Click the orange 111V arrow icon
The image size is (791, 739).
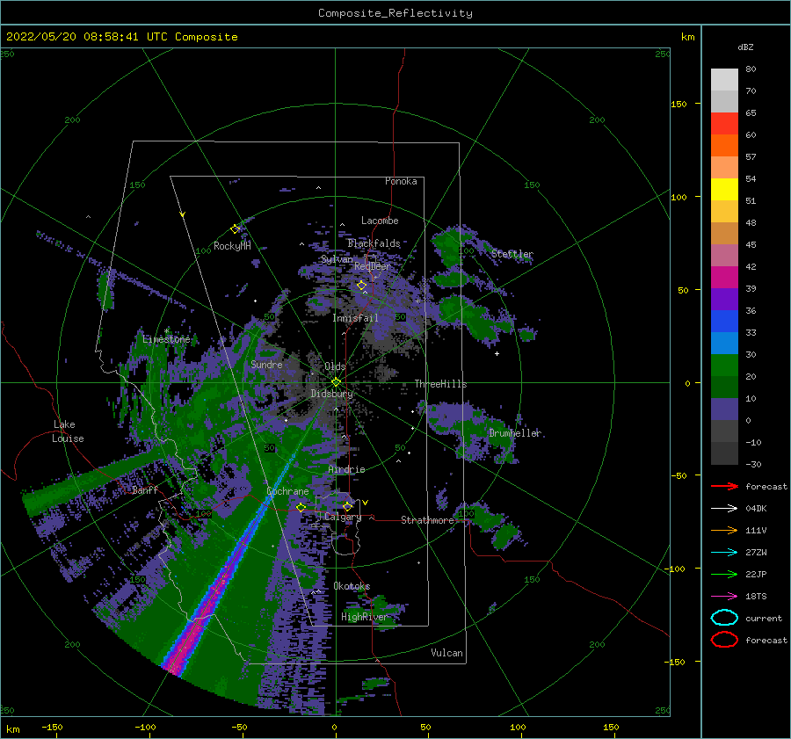coord(724,530)
